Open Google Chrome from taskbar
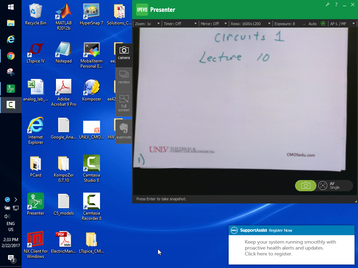The image size is (358, 268). click(x=11, y=56)
